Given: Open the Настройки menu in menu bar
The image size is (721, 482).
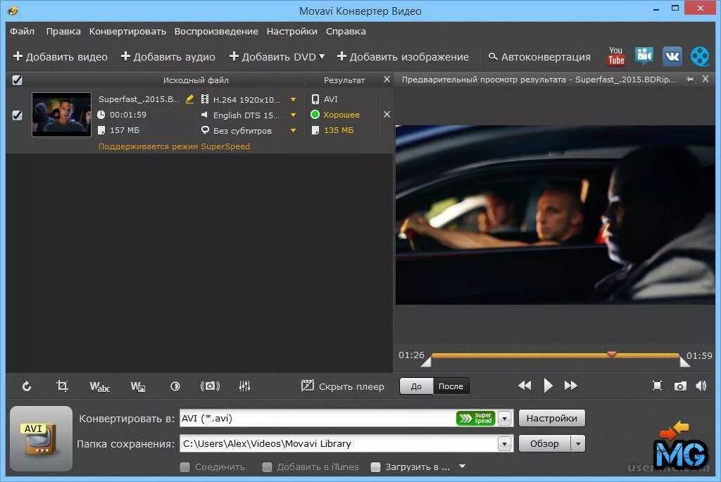Looking at the screenshot, I should 292,31.
